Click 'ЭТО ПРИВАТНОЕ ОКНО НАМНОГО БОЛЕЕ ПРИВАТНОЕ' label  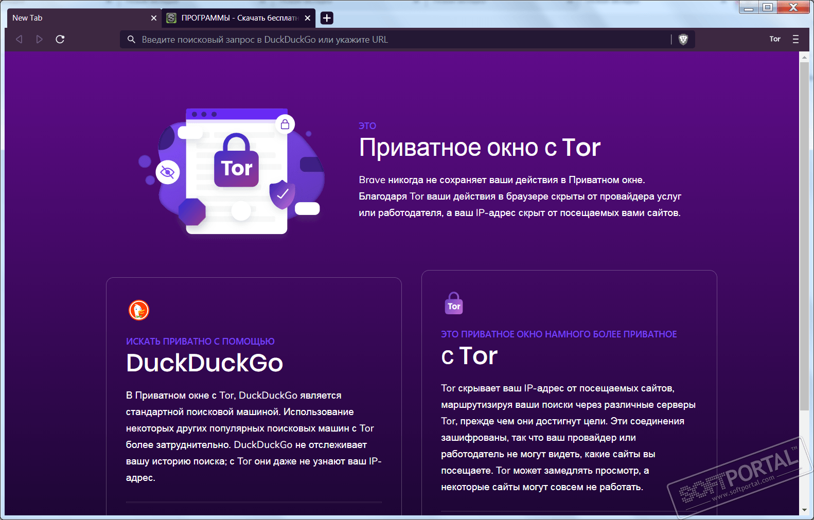pos(559,334)
